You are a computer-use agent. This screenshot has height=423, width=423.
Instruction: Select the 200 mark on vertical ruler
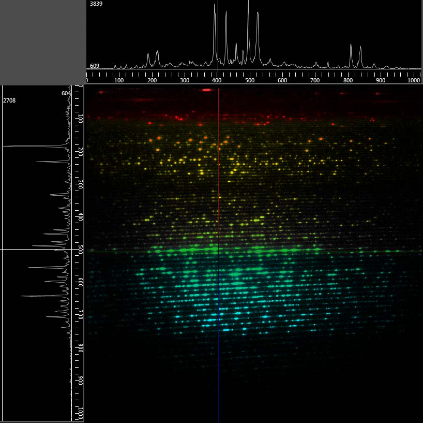(80, 152)
